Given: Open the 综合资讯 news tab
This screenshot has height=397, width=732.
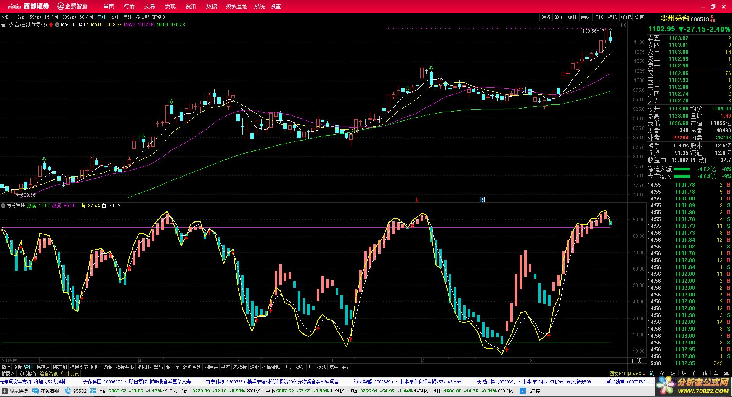Looking at the screenshot, I should point(49,374).
